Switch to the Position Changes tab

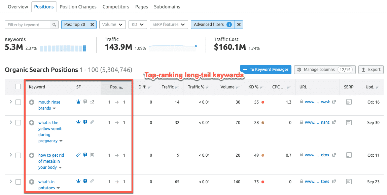pyautogui.click(x=78, y=7)
